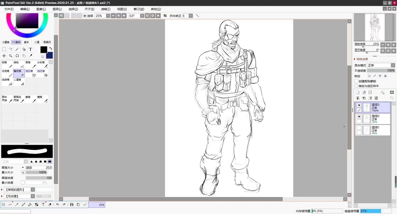Open the zoom 25% dropdown in toolbar
397x214 pixels.
click(108, 16)
